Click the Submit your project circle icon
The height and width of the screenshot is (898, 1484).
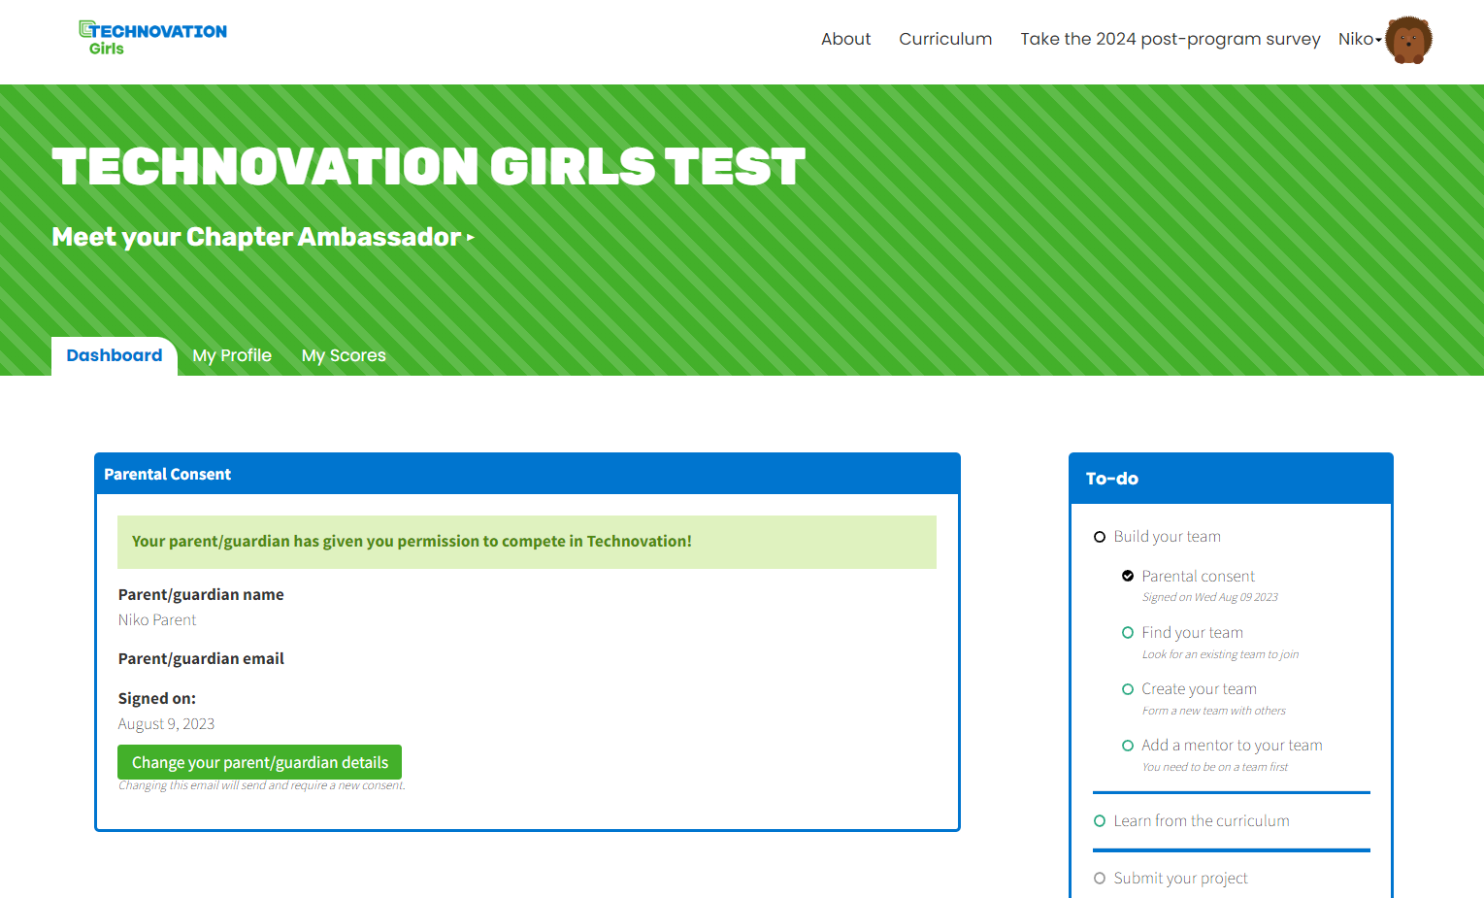pyautogui.click(x=1100, y=879)
